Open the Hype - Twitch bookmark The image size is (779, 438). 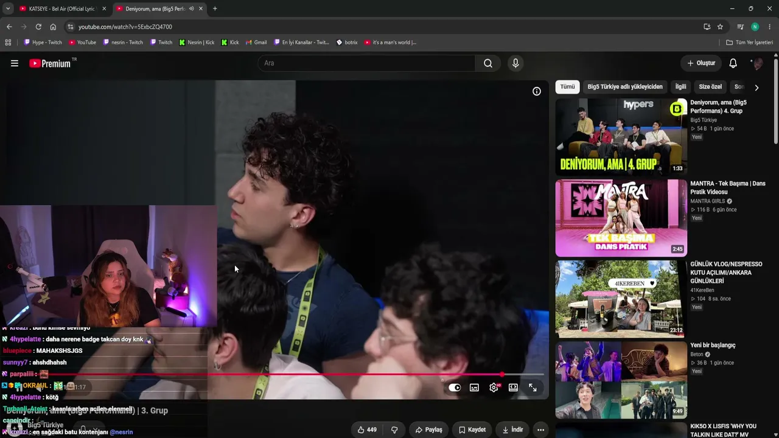[43, 43]
